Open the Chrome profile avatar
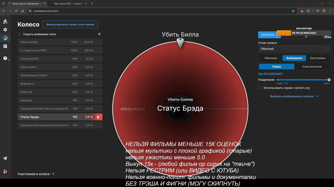This screenshot has width=334, height=187. [324, 11]
